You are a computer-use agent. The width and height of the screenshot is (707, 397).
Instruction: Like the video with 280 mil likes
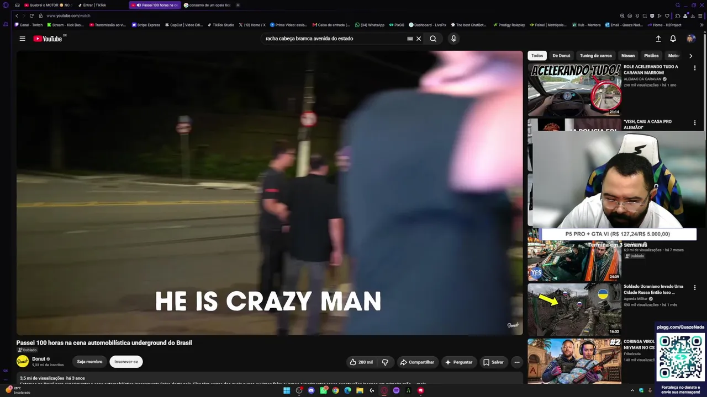pos(361,362)
